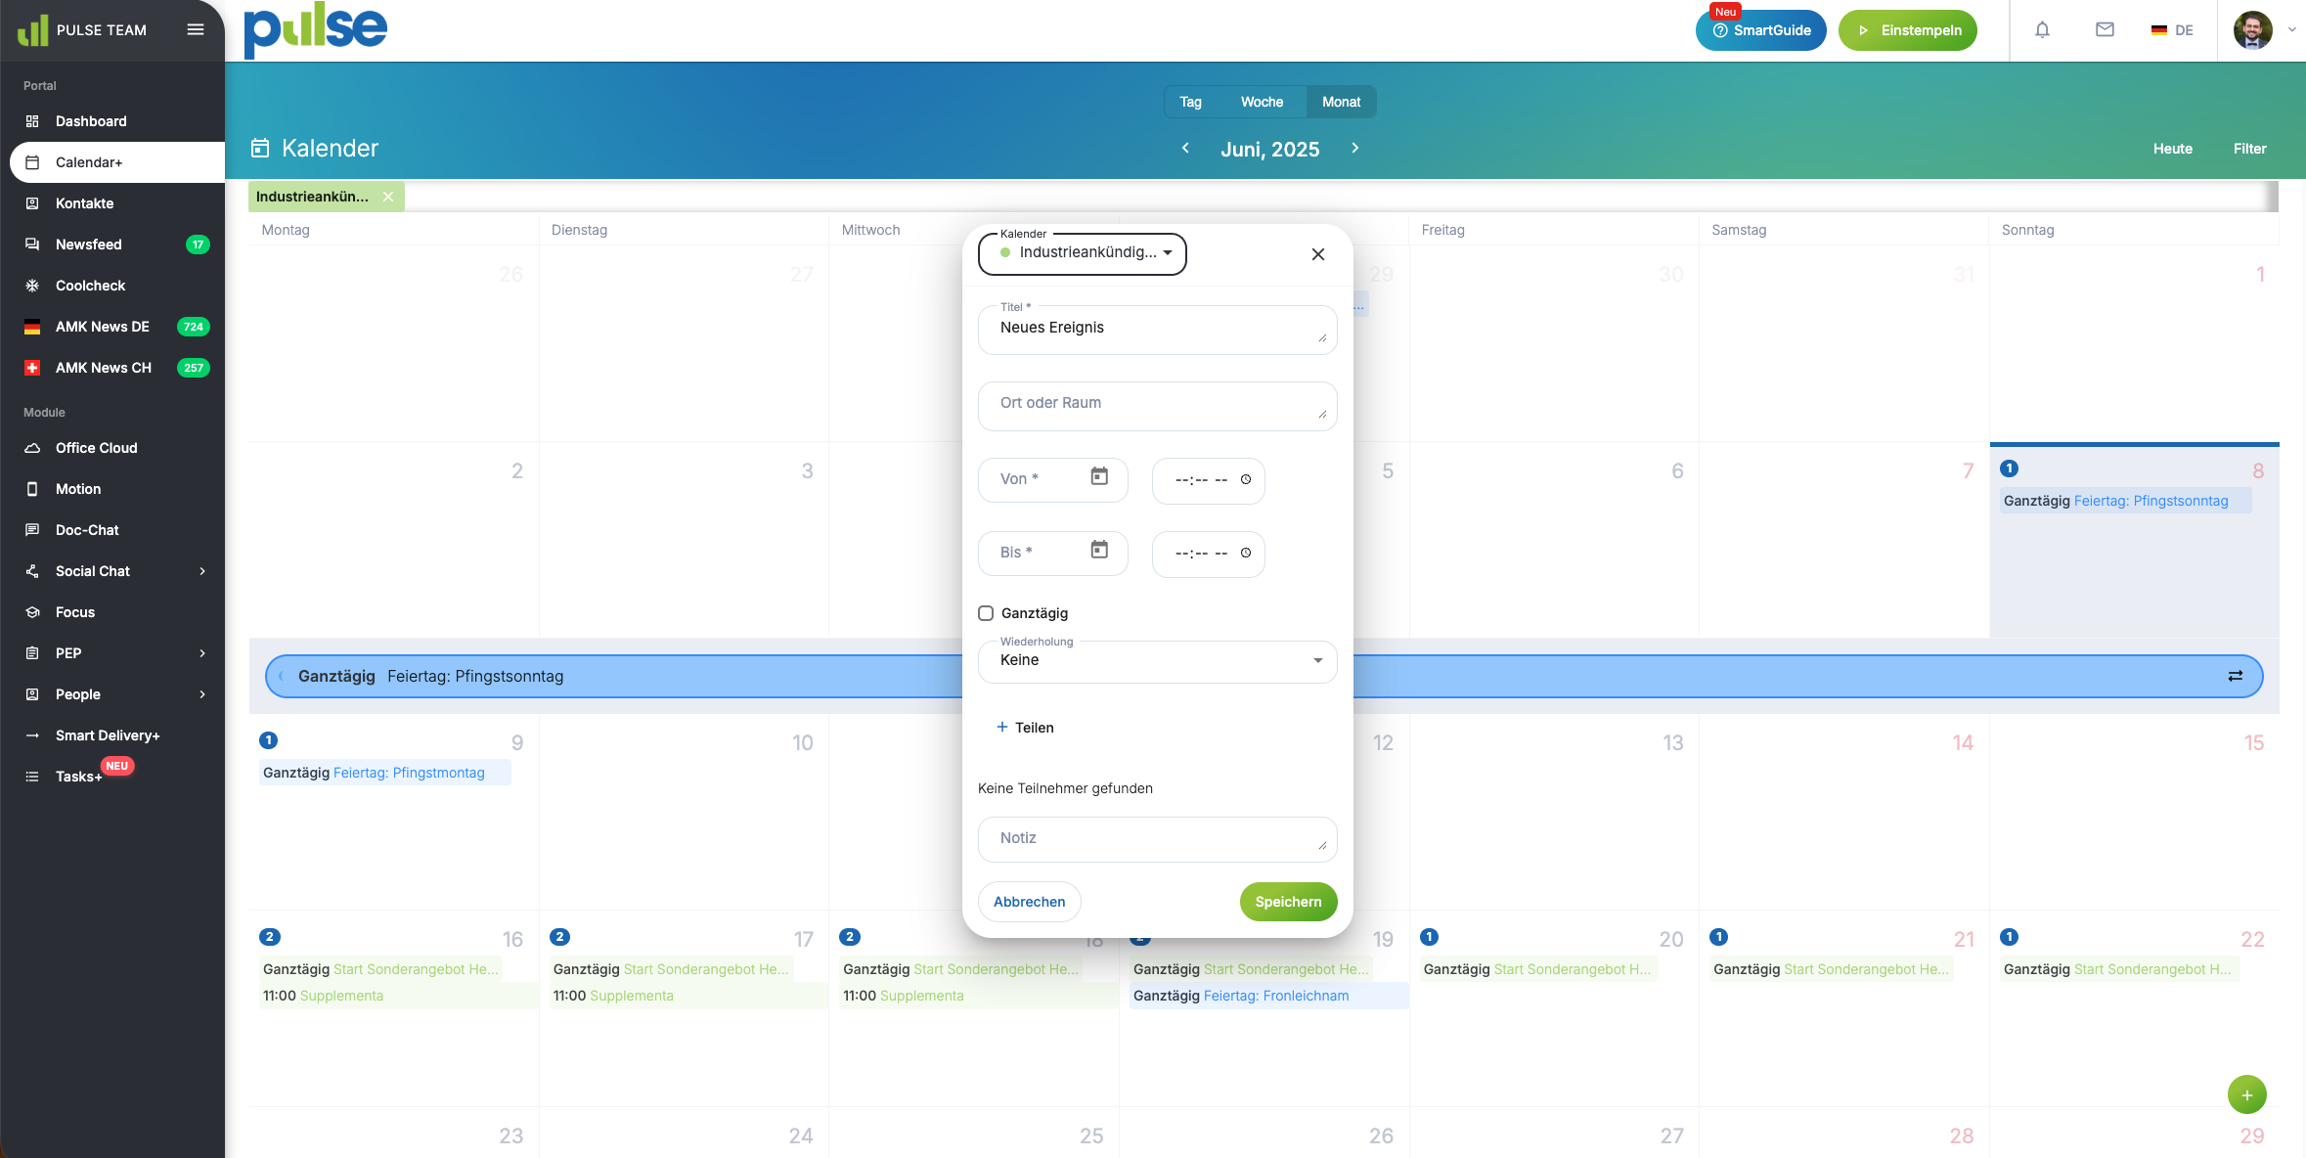
Task: Click the Speichern button
Action: tap(1288, 902)
